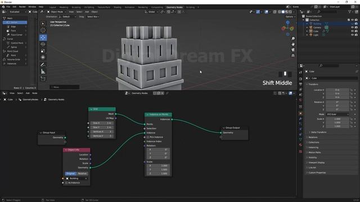Hide the Camera object in outliner via eye
This screenshot has height=202, width=360.
coord(352,27)
